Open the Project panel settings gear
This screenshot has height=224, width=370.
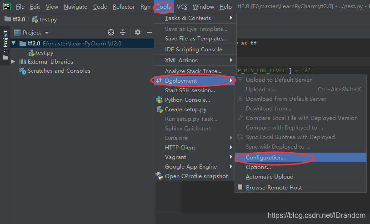[138, 32]
